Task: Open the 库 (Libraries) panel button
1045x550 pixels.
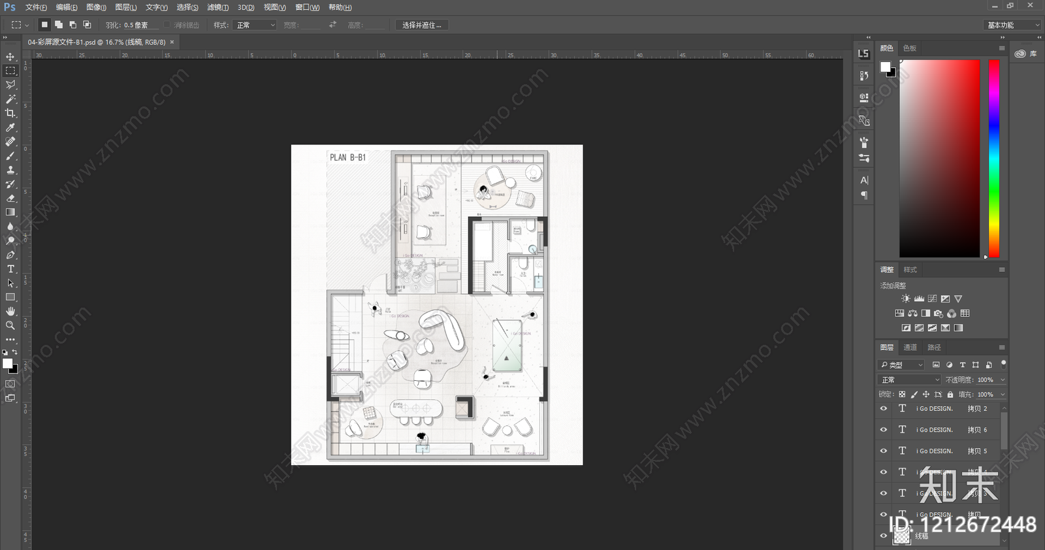Action: click(1026, 54)
